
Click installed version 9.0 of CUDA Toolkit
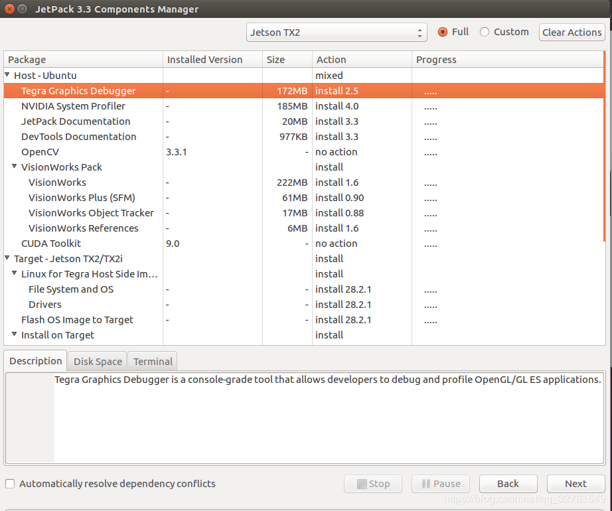173,244
